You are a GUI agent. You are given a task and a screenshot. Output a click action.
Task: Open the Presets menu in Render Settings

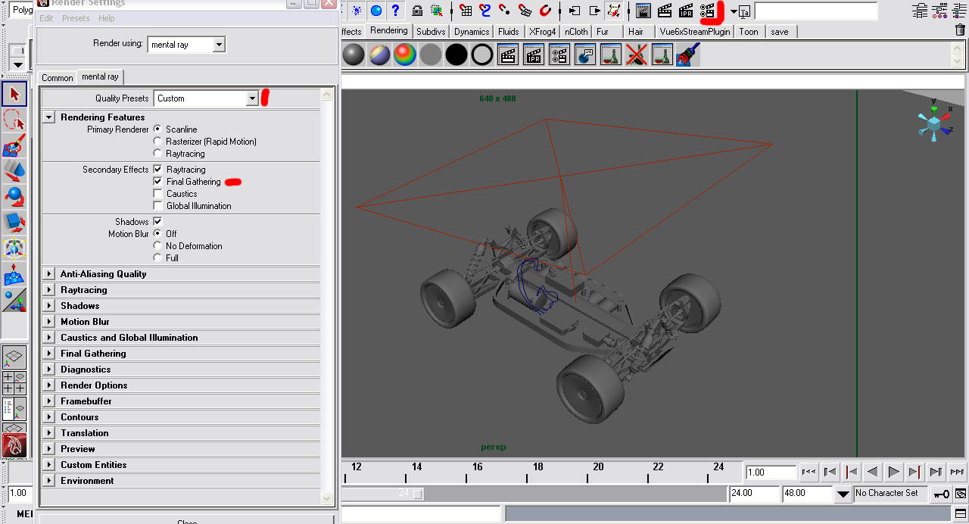click(76, 18)
